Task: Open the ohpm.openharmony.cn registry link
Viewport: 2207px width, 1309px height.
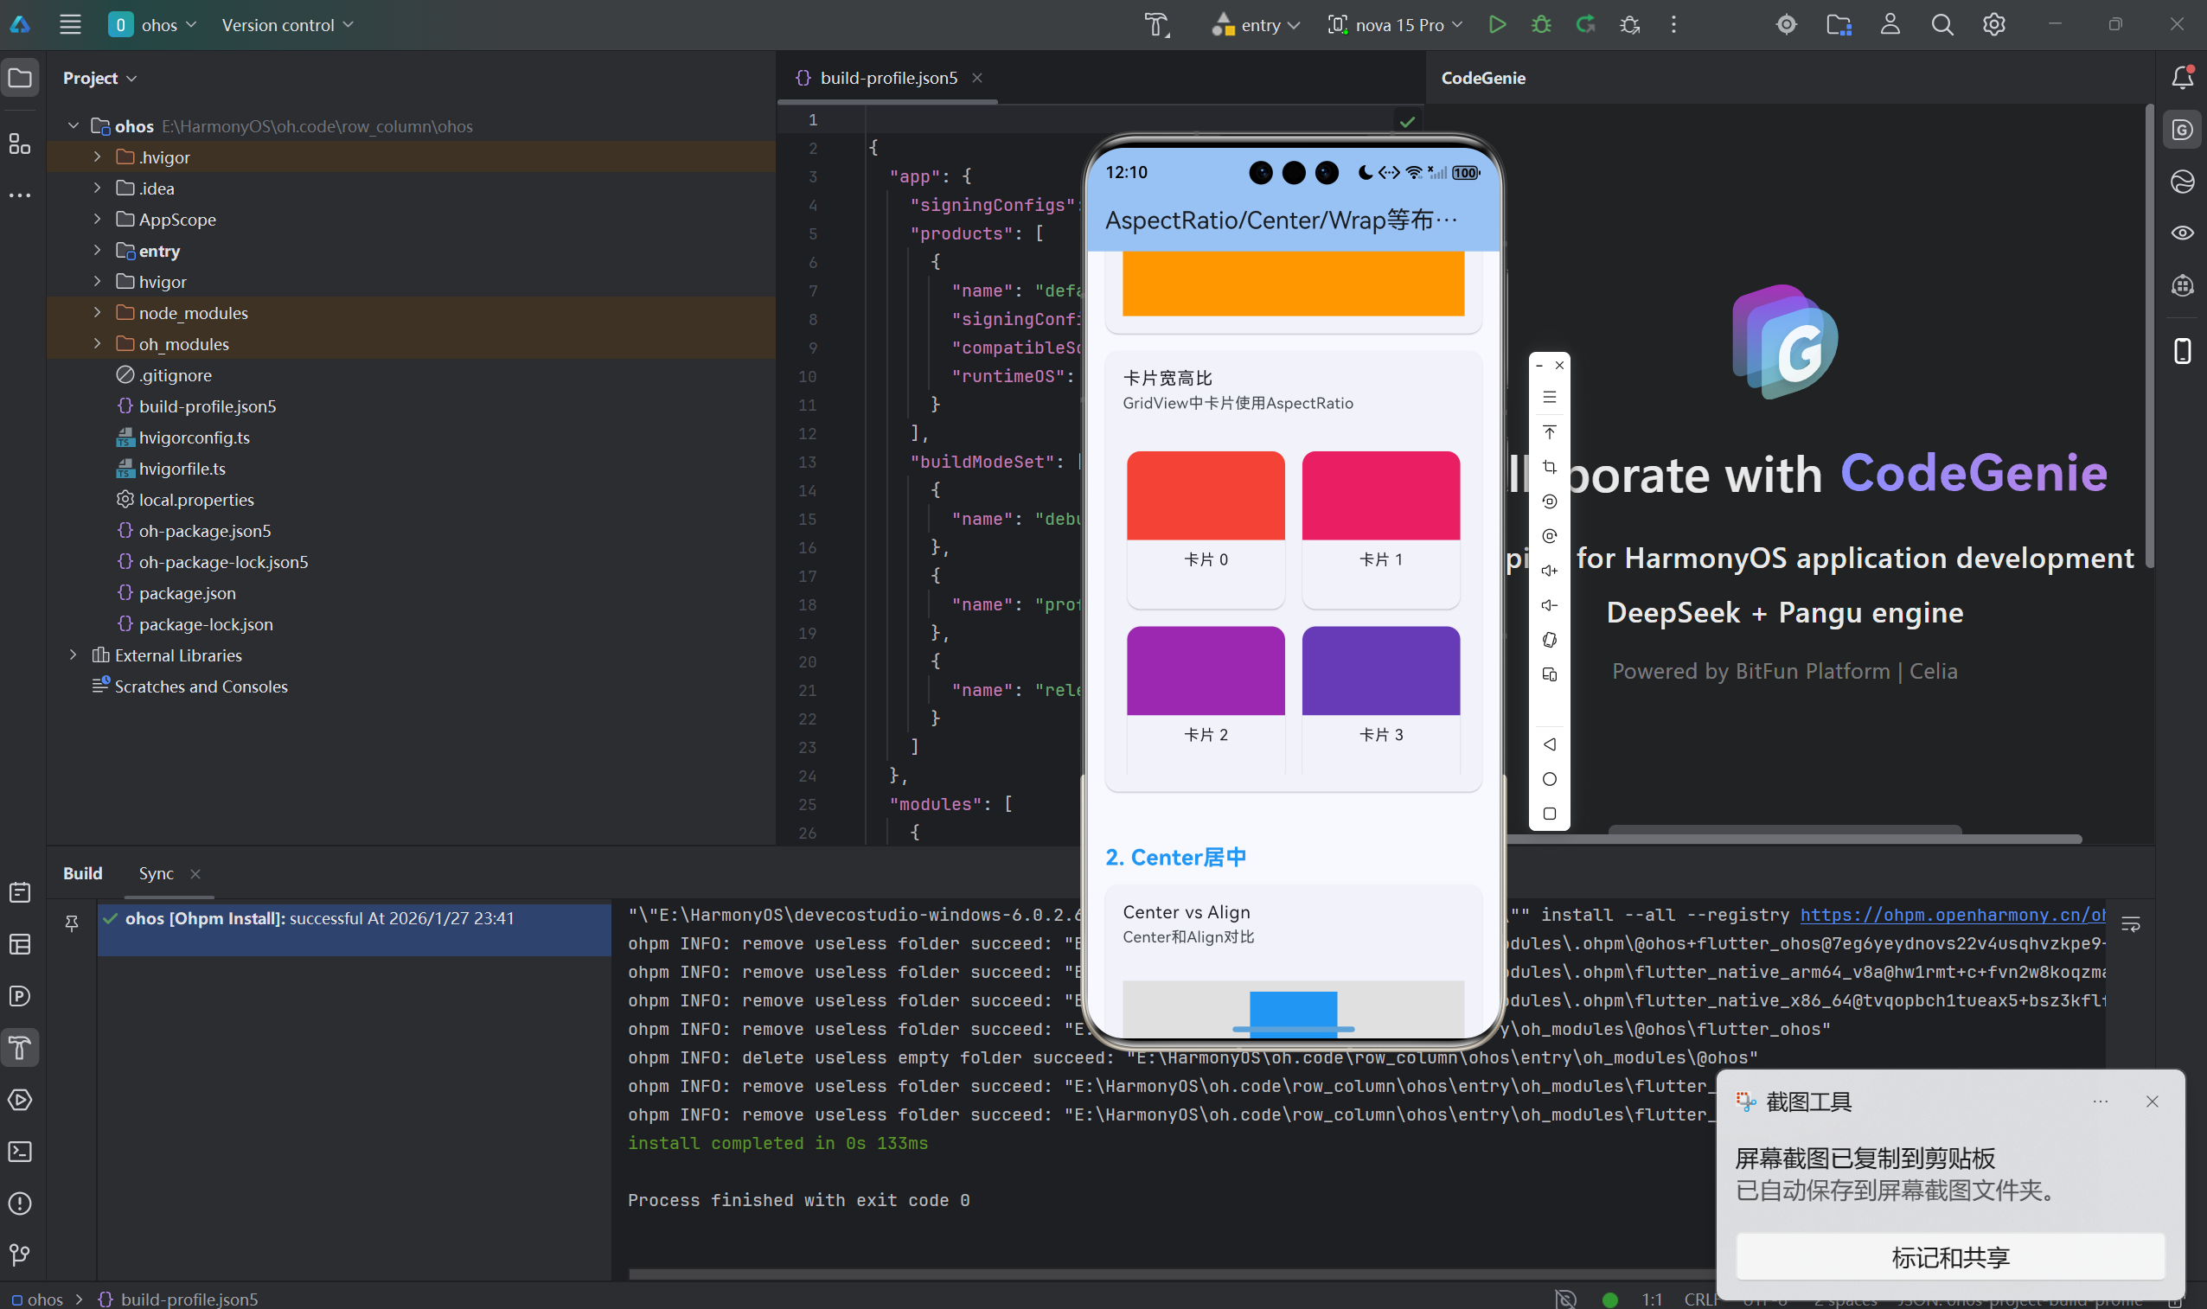Action: point(1953,915)
